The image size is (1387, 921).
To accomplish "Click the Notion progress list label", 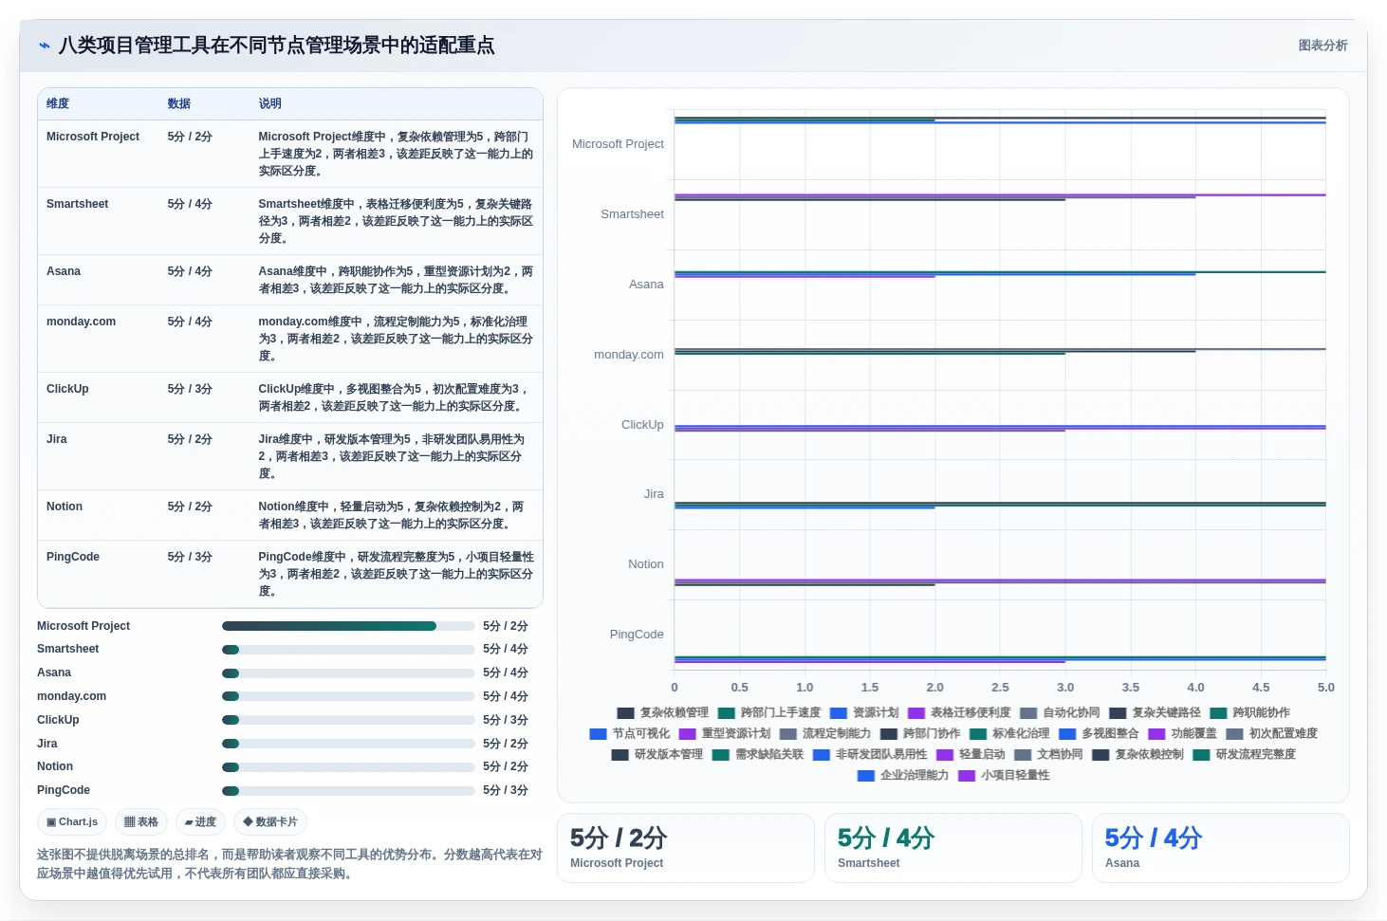I will 55,766.
